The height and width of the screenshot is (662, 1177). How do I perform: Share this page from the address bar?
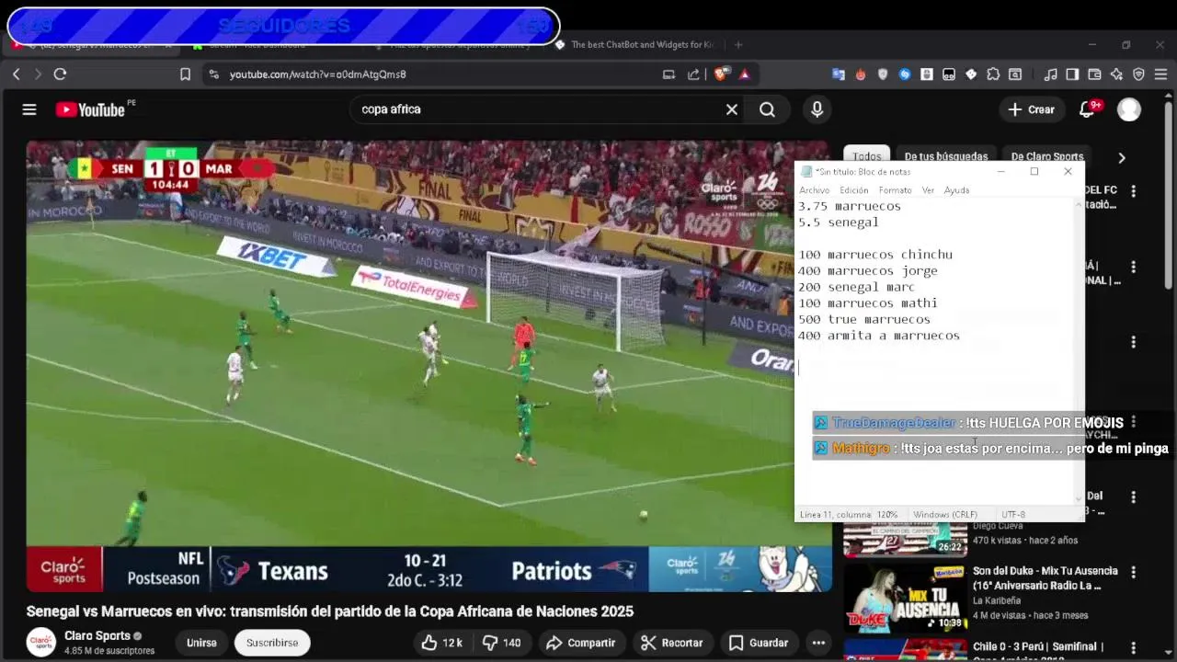pyautogui.click(x=693, y=74)
